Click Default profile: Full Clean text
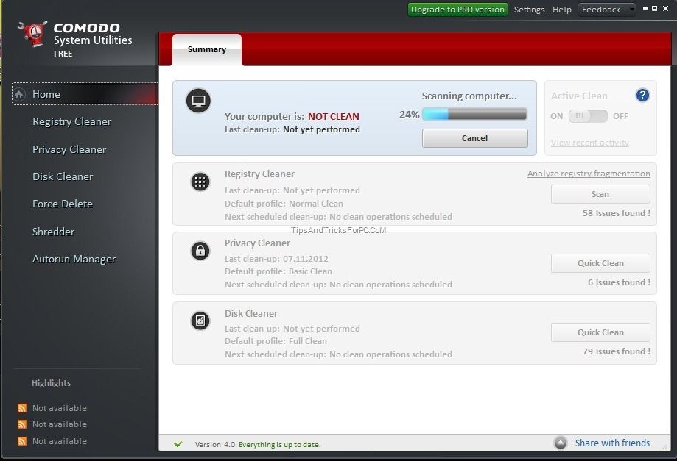The height and width of the screenshot is (461, 677). (276, 341)
